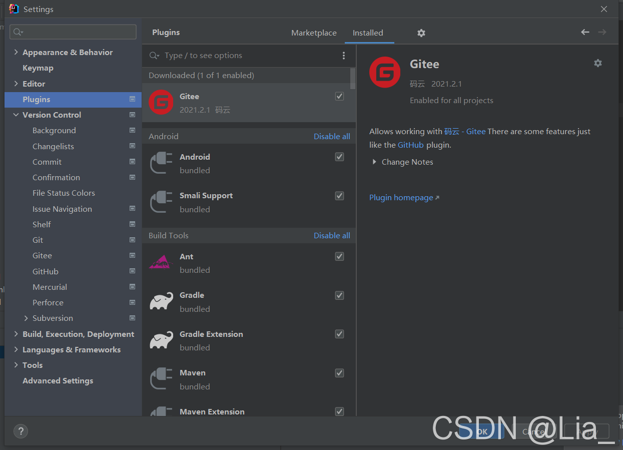
Task: Navigate forward with the right arrow
Action: (602, 32)
